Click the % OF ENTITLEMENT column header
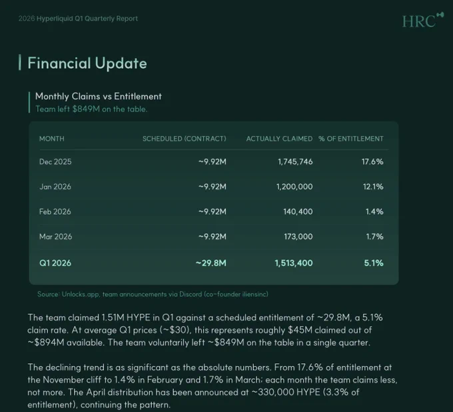Viewport: 453px width, 412px height. click(351, 139)
